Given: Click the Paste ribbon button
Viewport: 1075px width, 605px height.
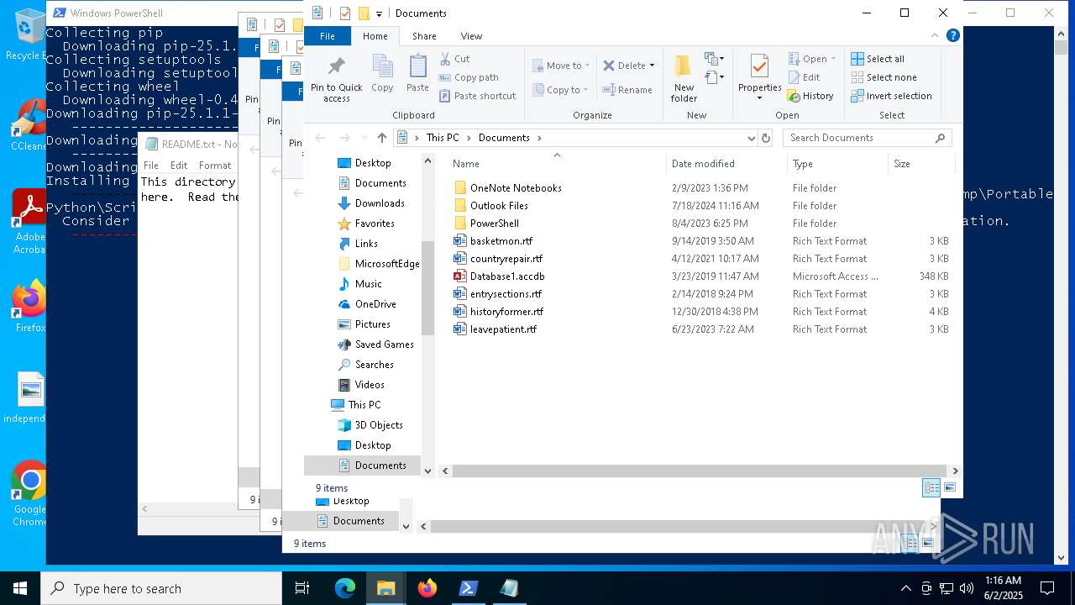Looking at the screenshot, I should tap(417, 73).
